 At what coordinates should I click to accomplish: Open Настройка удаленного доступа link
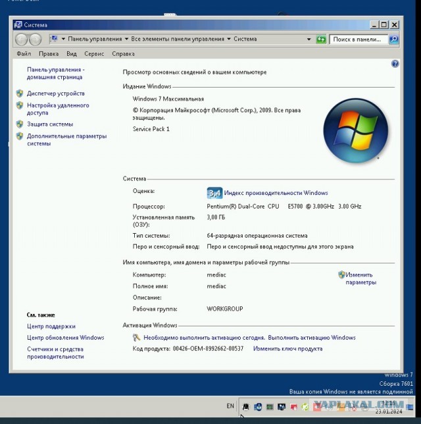click(x=58, y=109)
